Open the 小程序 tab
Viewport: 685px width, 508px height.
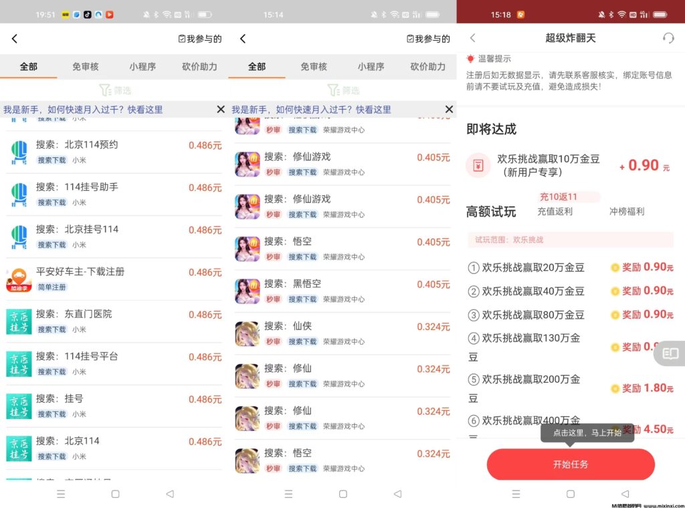click(142, 66)
